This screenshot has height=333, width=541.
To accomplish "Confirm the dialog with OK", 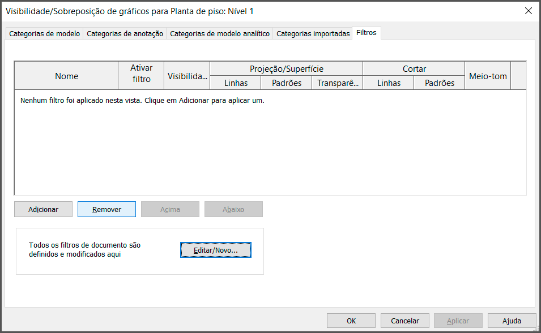I will (x=351, y=321).
